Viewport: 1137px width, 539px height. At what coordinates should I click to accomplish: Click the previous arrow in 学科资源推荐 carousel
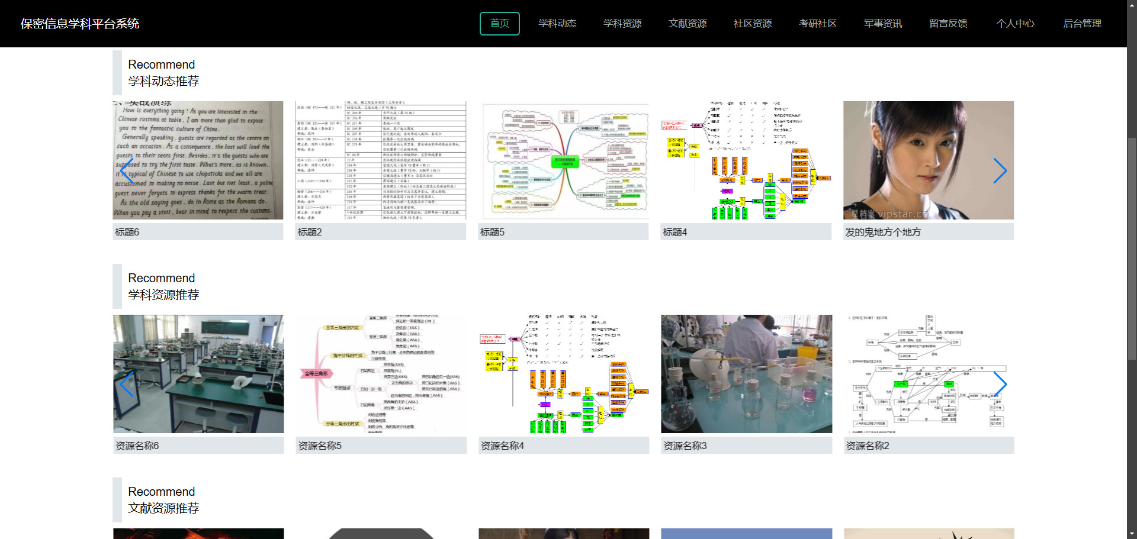pos(126,385)
